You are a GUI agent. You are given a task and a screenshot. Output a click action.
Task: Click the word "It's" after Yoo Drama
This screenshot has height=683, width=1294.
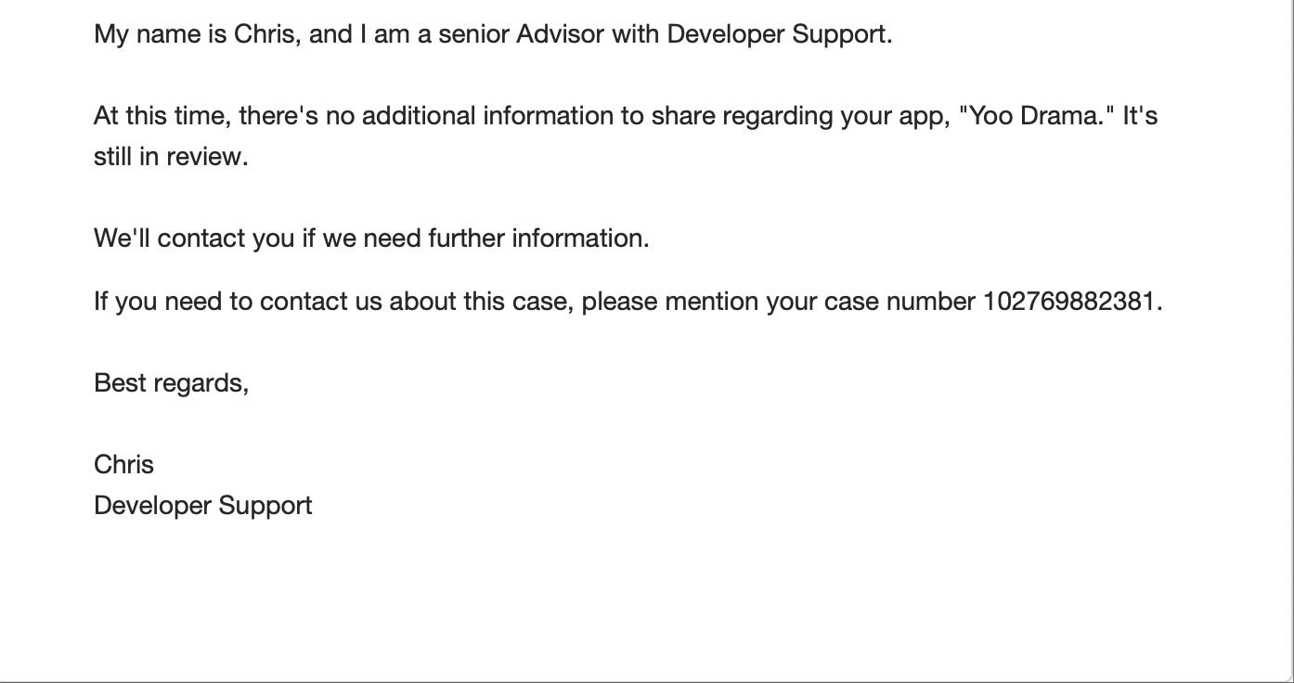point(1140,116)
